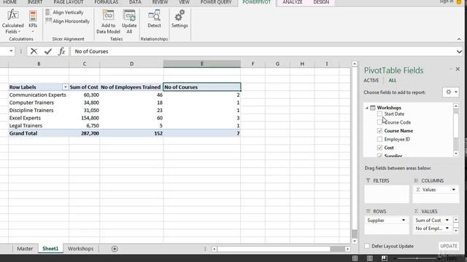The height and width of the screenshot is (262, 467).
Task: Open Supplier dropdown in Rows area
Action: click(x=404, y=220)
